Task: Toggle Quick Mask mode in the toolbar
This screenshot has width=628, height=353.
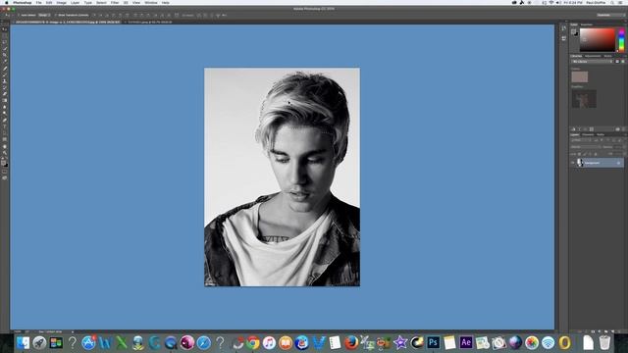Action: point(5,173)
